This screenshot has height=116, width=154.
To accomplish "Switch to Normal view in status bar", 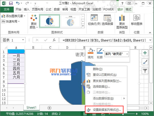I will [85, 114].
